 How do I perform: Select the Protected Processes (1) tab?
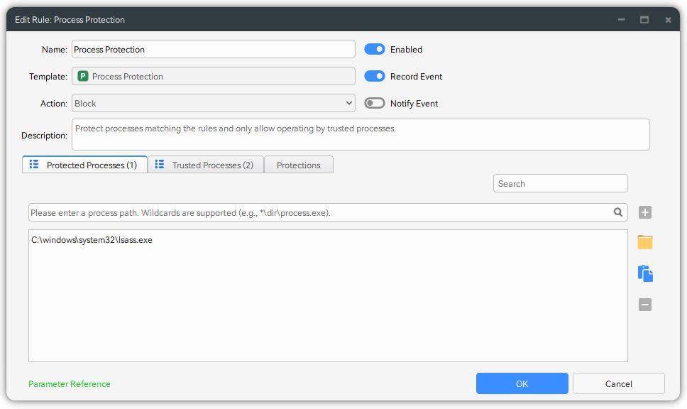pyautogui.click(x=84, y=165)
